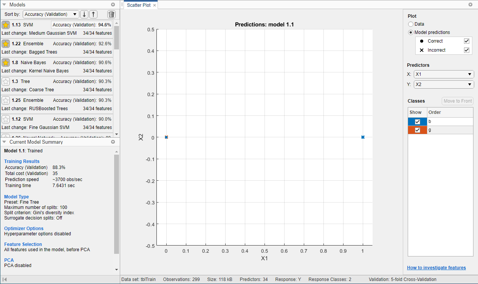Open the X predictor dropdown
Screen dimensions: 478x284
444,74
